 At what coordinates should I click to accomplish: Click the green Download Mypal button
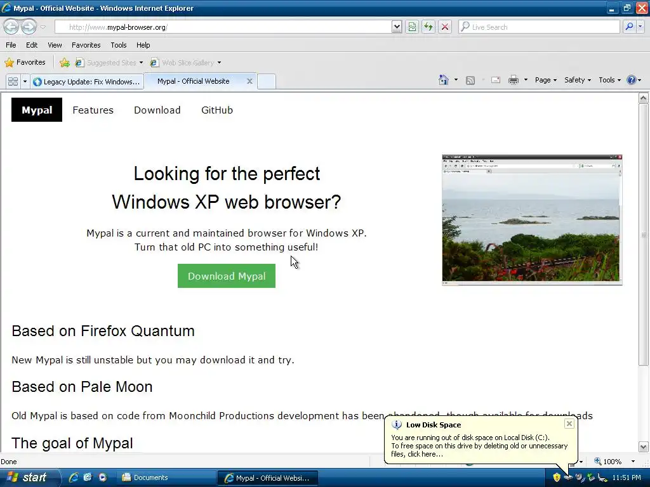pos(227,276)
